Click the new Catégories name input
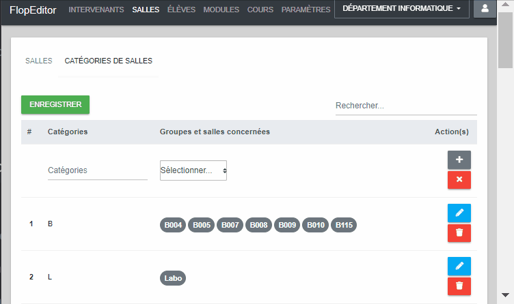The width and height of the screenshot is (514, 304). tap(97, 170)
